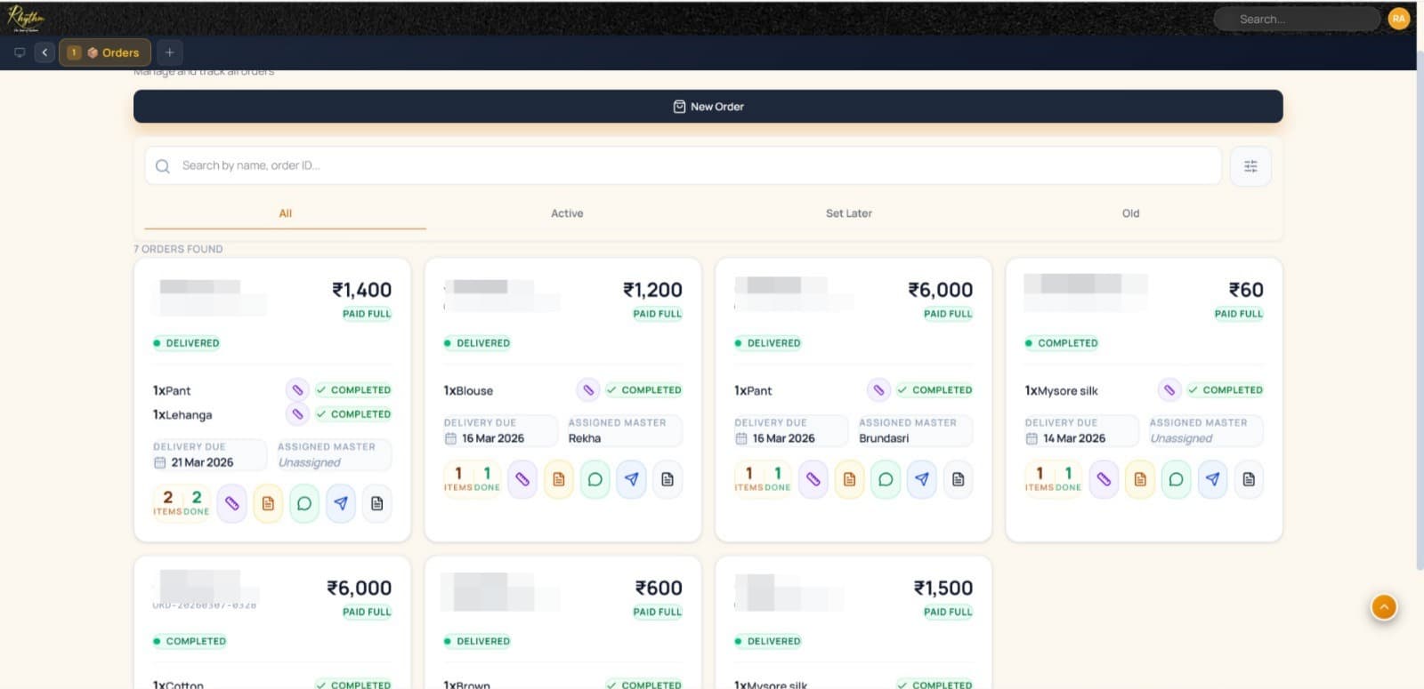
Task: Select the All orders tab
Action: click(x=285, y=213)
